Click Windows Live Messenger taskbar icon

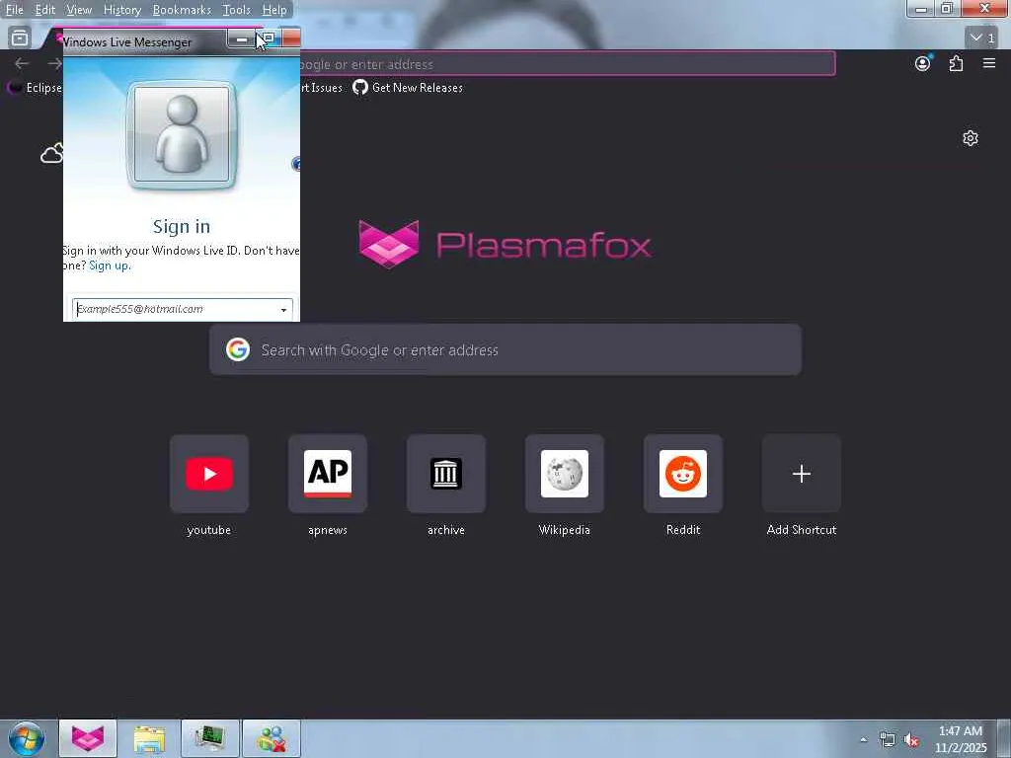[272, 738]
